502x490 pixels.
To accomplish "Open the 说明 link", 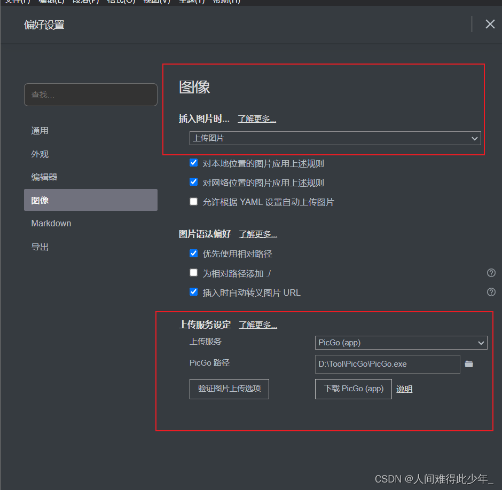I will click(404, 389).
